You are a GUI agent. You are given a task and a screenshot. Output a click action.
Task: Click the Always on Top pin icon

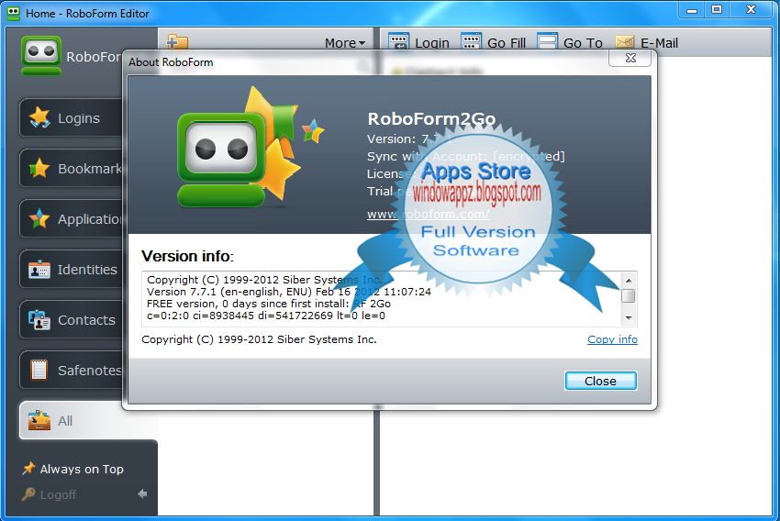28,469
